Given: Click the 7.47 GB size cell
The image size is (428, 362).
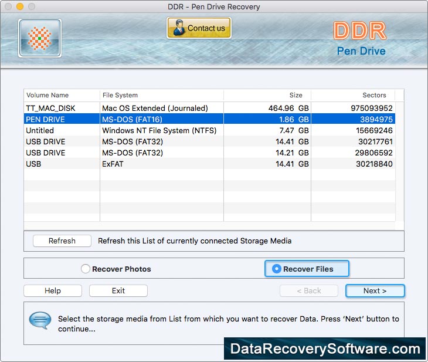Looking at the screenshot, I should point(267,130).
